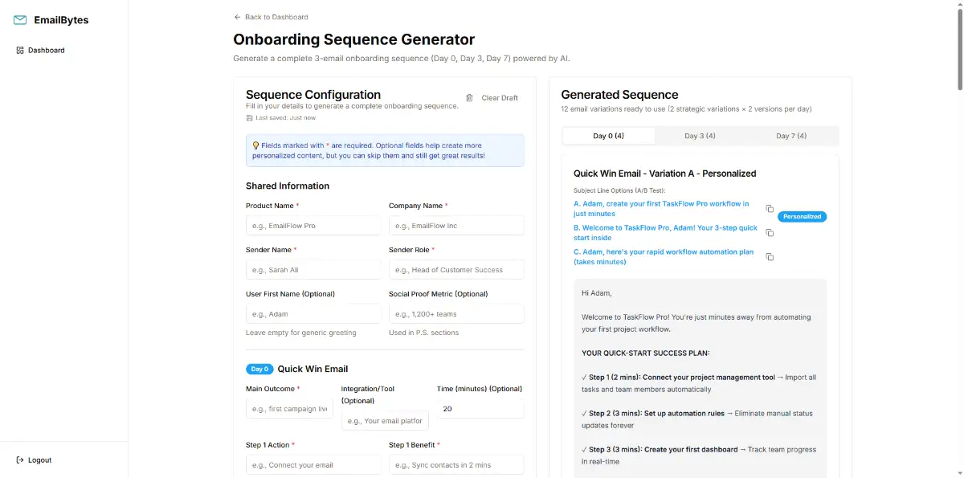Click the Product Name input field
Screen dimensions: 964x478
[313, 226]
